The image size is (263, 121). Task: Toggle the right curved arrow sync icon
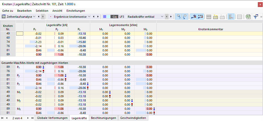[185, 17]
